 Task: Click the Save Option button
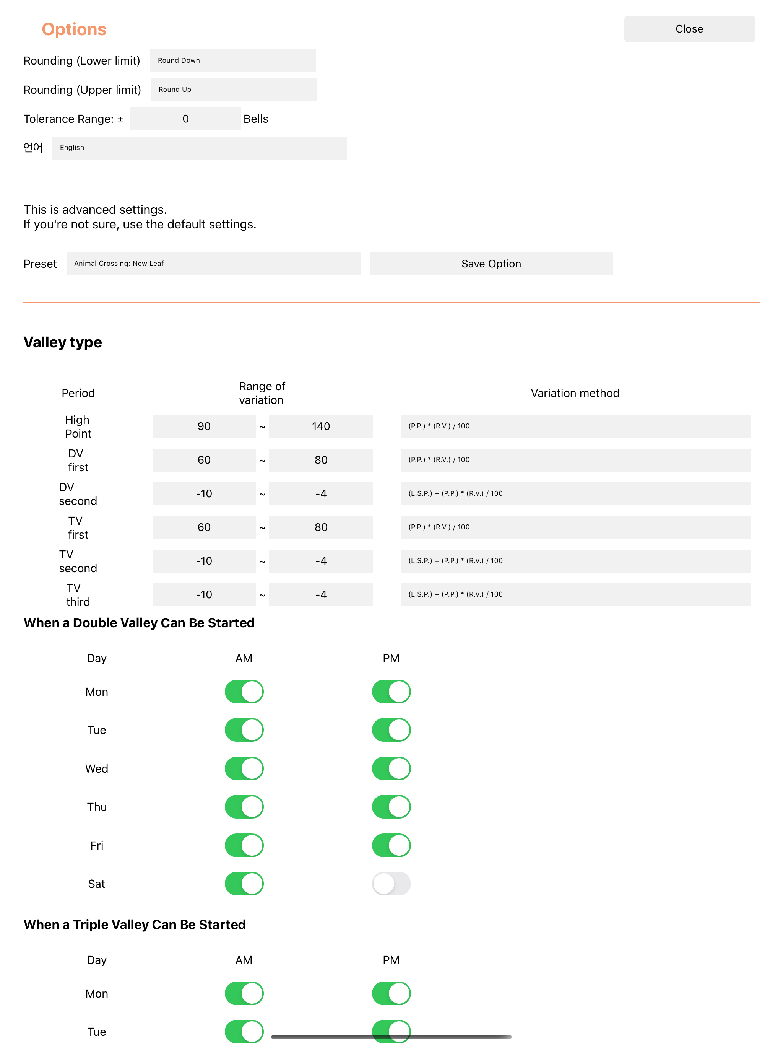click(491, 264)
